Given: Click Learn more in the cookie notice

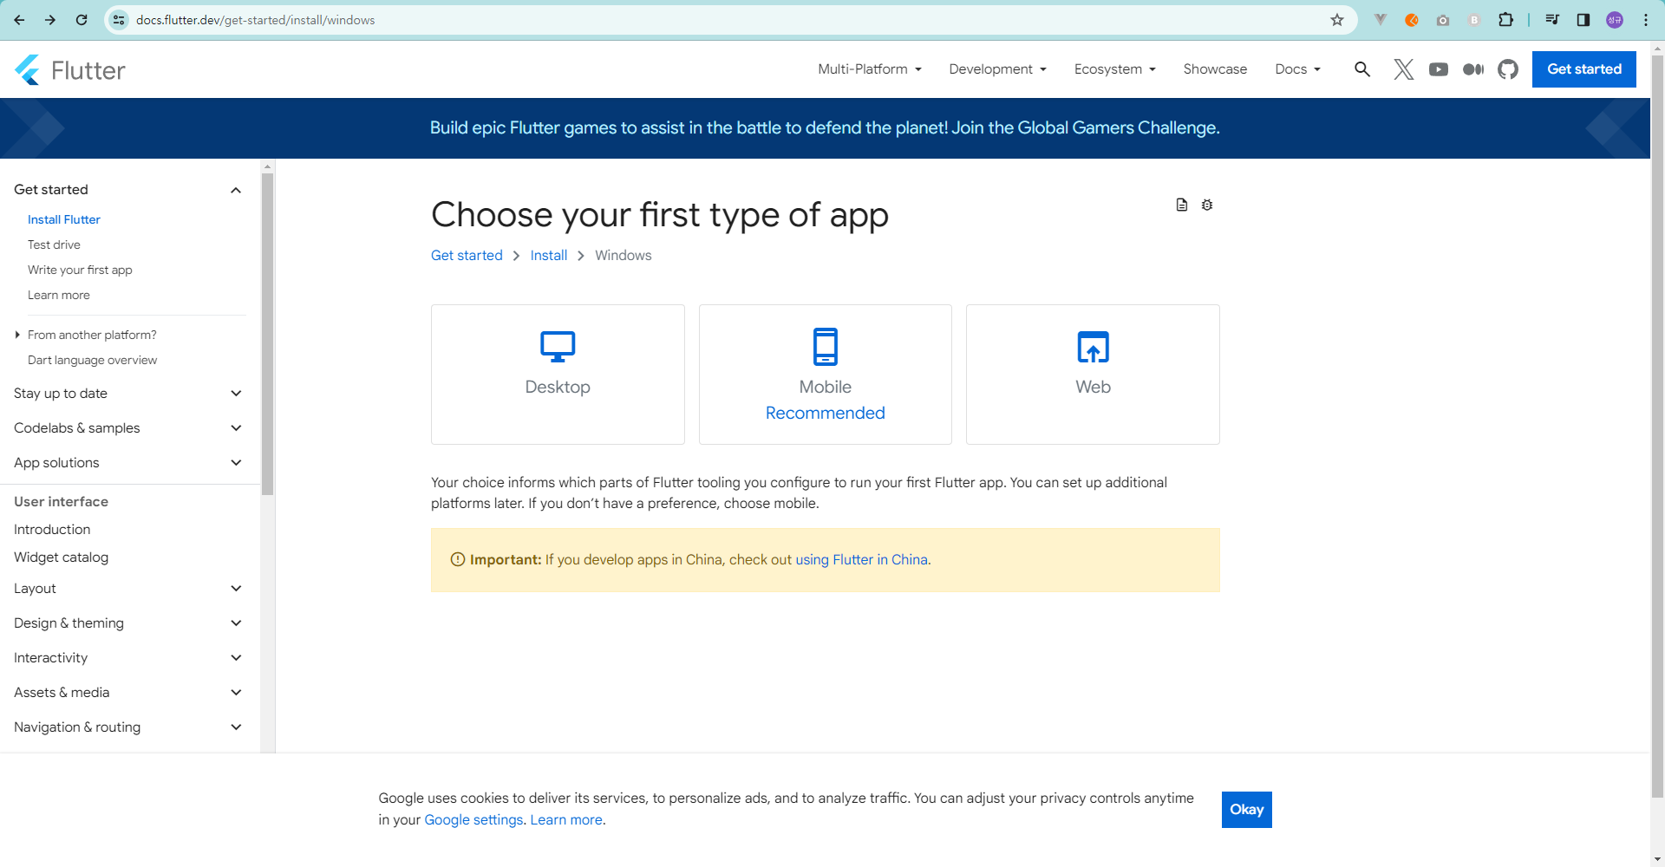Looking at the screenshot, I should [566, 820].
